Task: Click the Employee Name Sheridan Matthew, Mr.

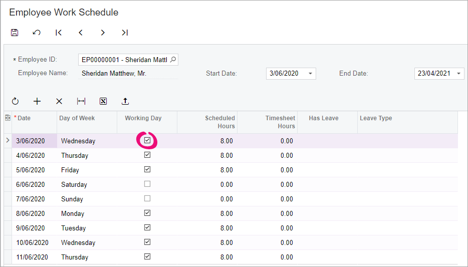Action: [x=114, y=74]
